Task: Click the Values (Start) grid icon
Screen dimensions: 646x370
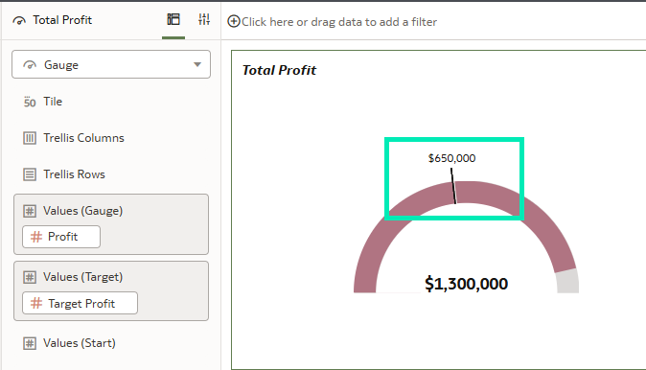Action: pos(30,343)
